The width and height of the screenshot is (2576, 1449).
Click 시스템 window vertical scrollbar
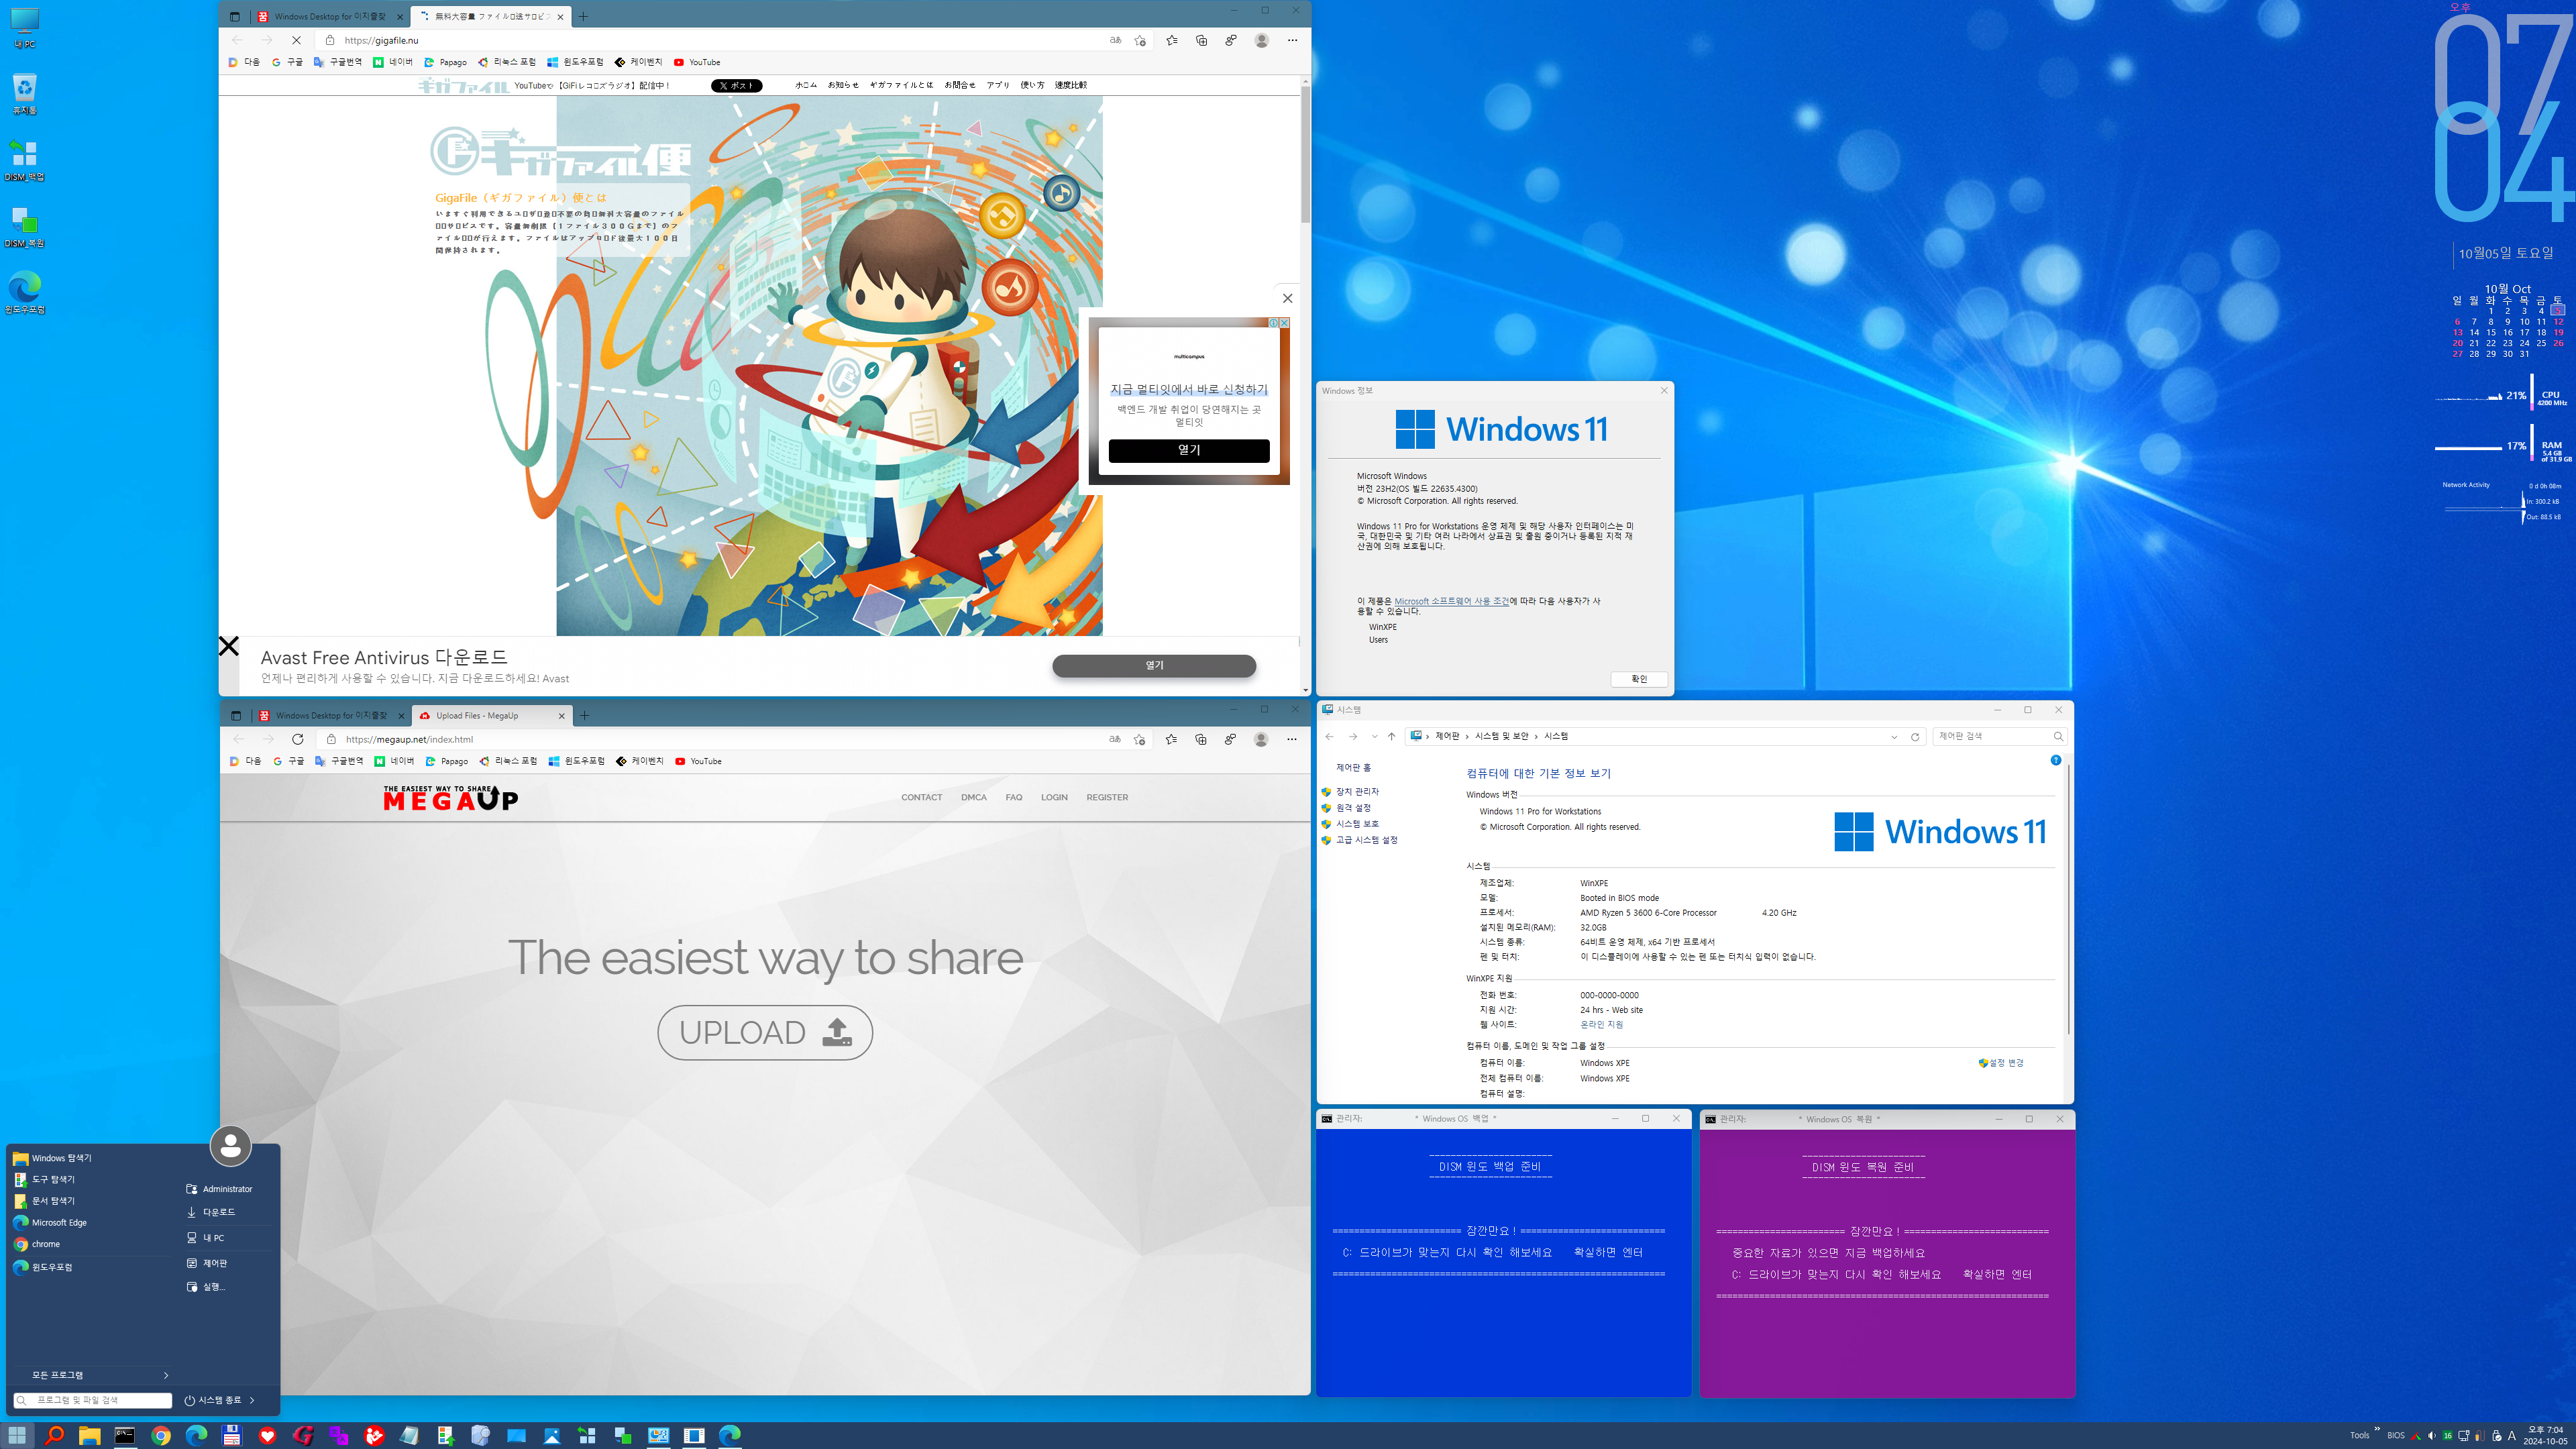pos(2068,900)
